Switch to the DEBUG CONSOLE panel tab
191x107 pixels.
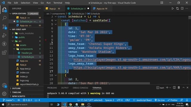pyautogui.click(x=80, y=88)
